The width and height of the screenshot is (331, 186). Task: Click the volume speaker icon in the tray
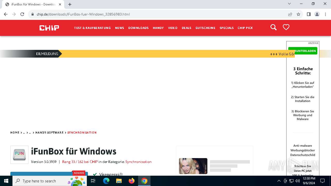[298, 181]
